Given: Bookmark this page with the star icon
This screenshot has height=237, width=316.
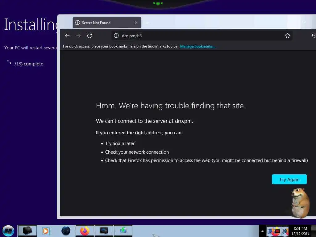Looking at the screenshot, I should click(x=287, y=36).
